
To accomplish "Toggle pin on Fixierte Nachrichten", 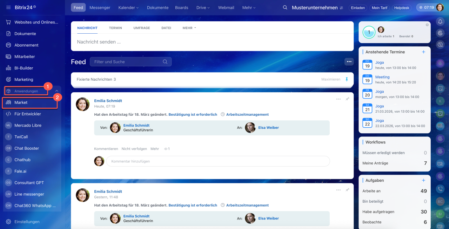I will click(x=347, y=79).
